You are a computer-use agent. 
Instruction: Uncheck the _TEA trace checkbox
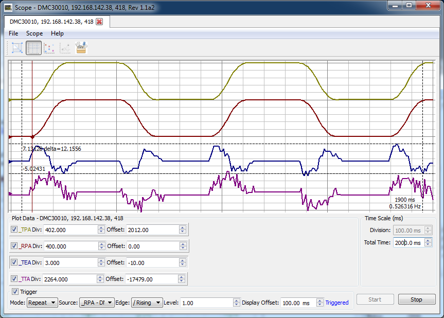[x=14, y=262]
